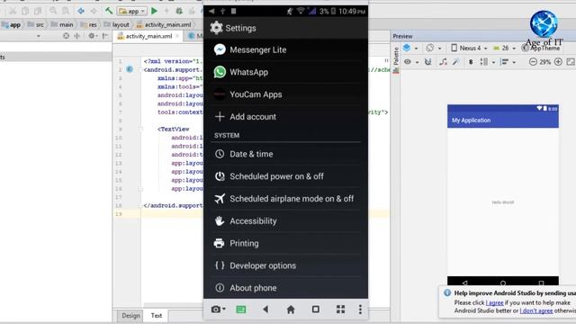Select the src breadcrumb folder
Screen dimensions: 576x324
(x=36, y=24)
